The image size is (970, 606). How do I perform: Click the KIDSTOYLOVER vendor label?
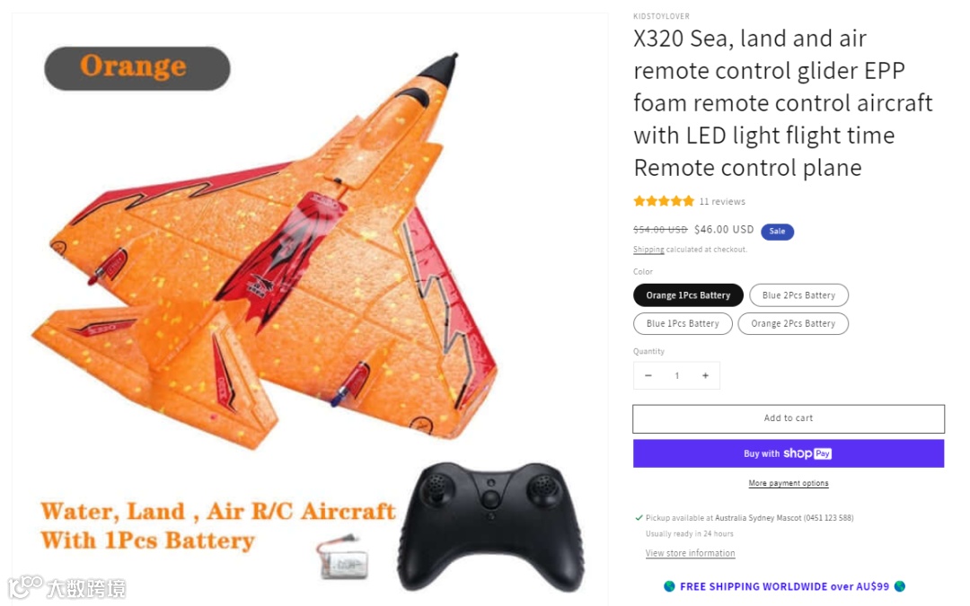[x=661, y=16]
